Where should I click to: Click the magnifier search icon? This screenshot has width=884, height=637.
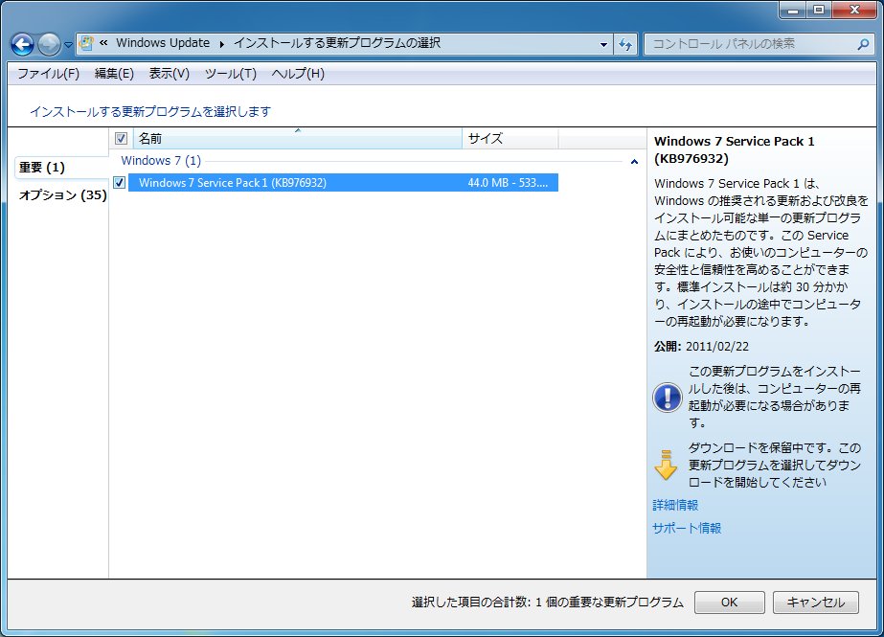(863, 44)
